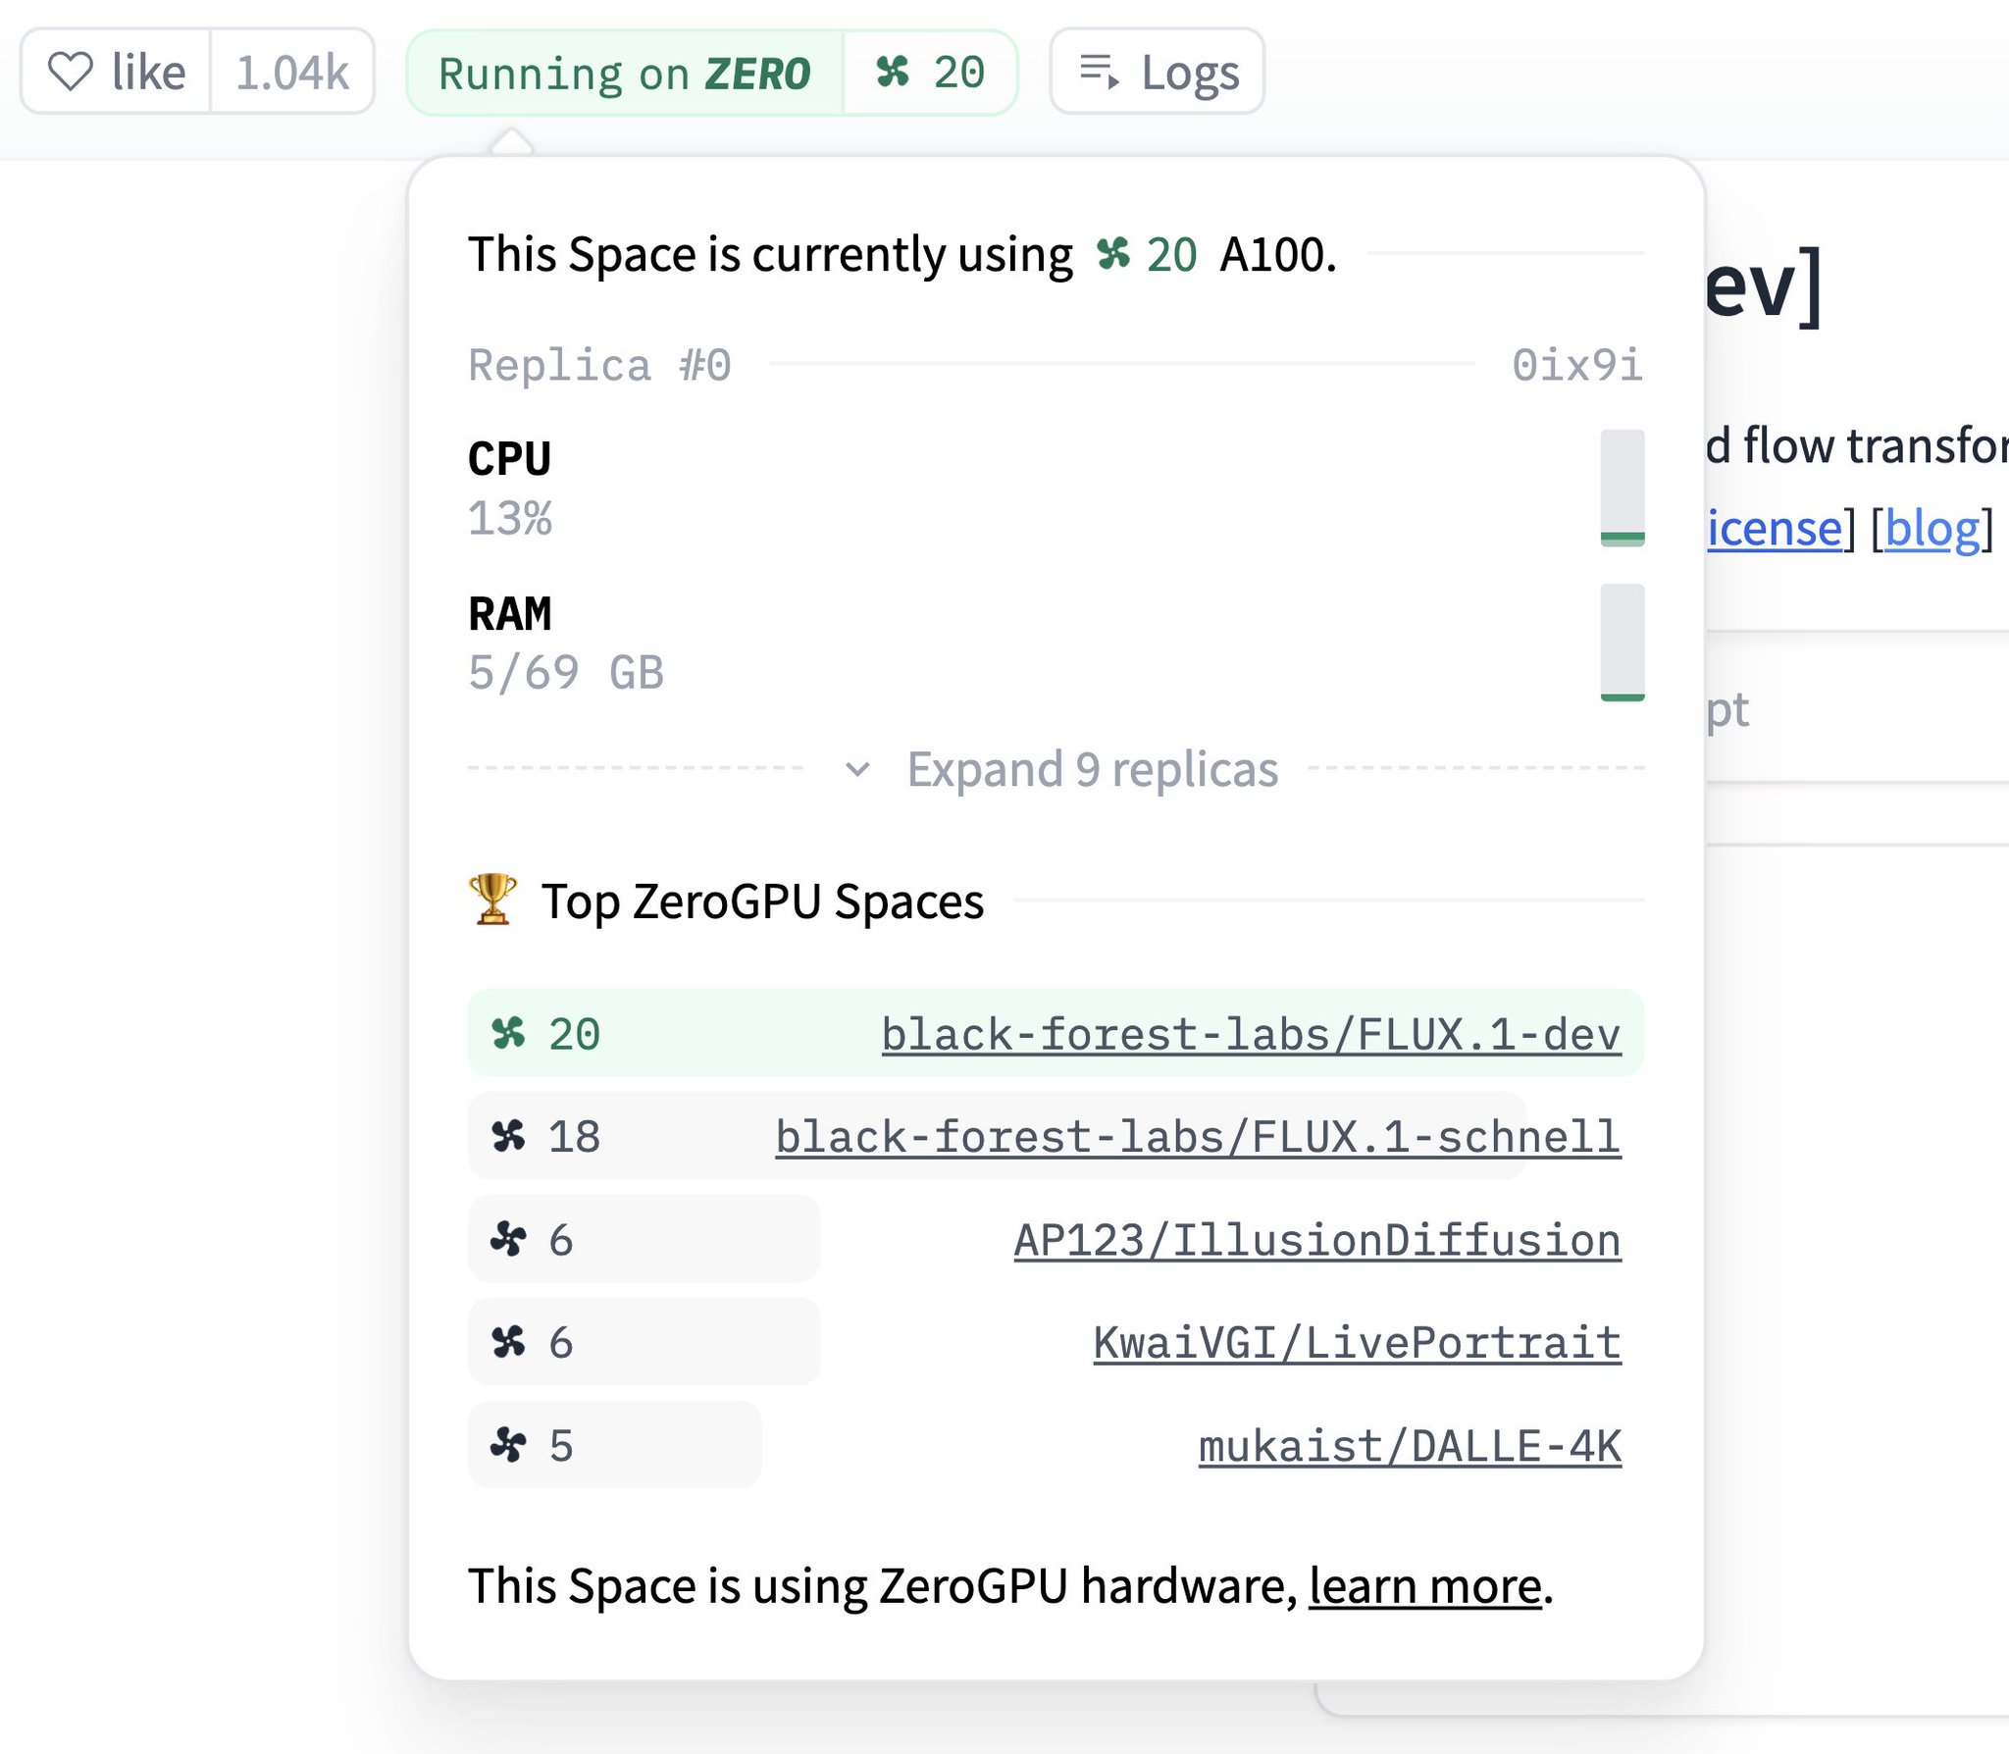Click the RAM 5/69 GB value

pyautogui.click(x=566, y=673)
